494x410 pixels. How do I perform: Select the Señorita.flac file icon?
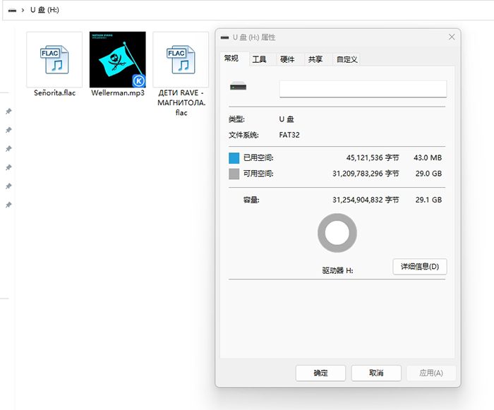54,59
